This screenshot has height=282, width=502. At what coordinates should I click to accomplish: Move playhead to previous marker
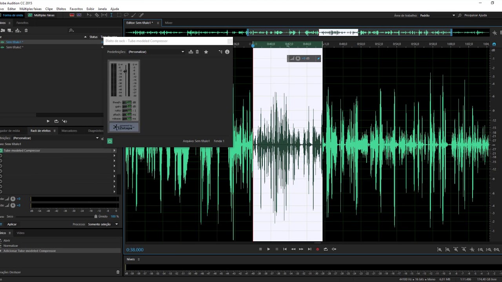tap(285, 249)
